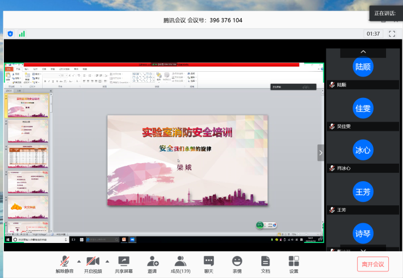
Task: Open the emoji reactions (表情) icon
Action: 237,264
